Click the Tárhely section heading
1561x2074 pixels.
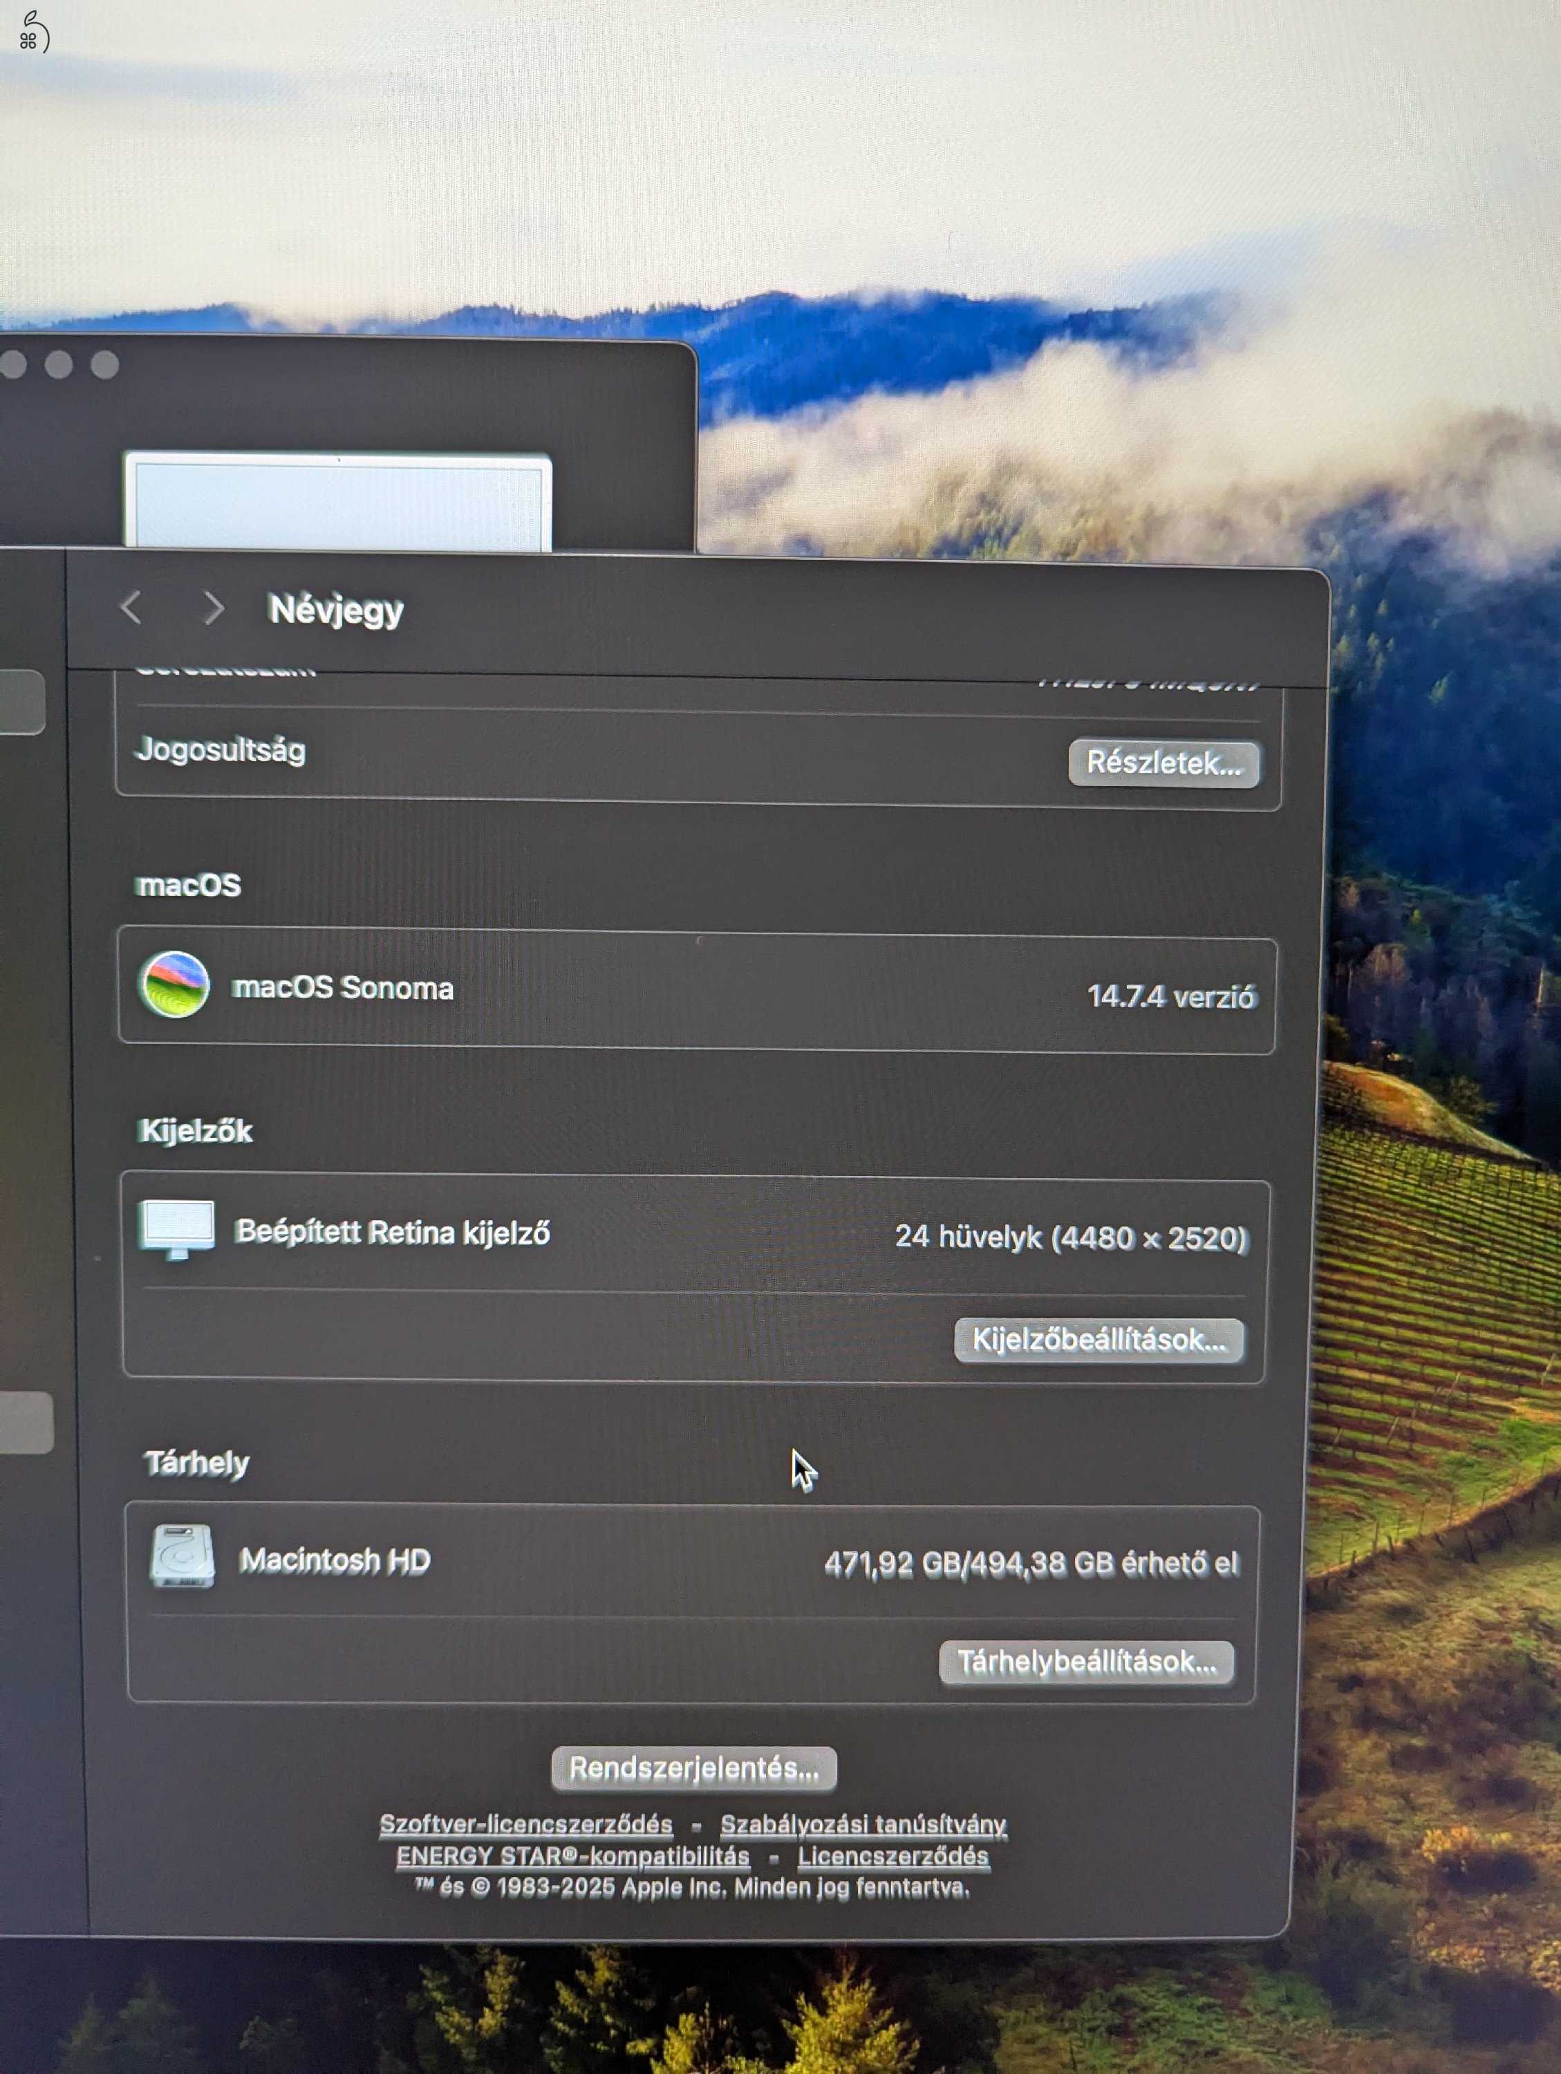(196, 1463)
